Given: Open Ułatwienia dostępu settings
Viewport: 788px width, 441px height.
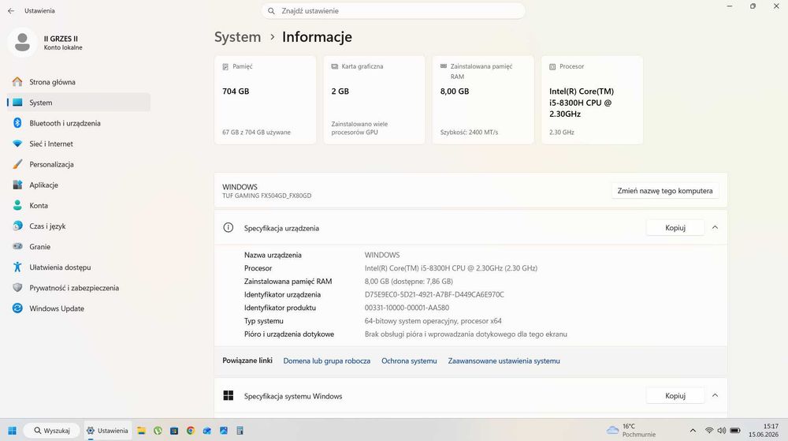Looking at the screenshot, I should 79,267.
